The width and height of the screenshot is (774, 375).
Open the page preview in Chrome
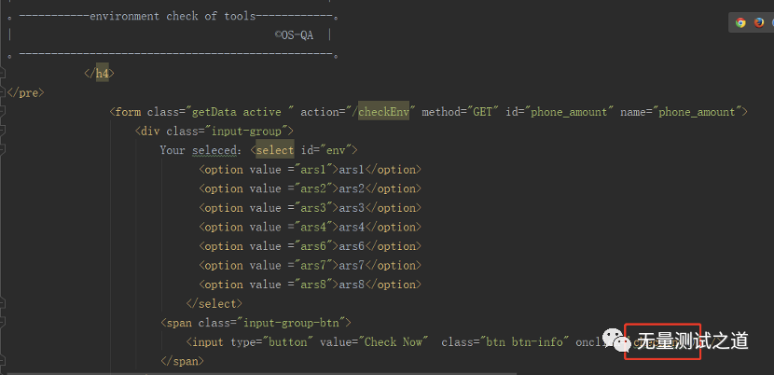click(x=740, y=22)
